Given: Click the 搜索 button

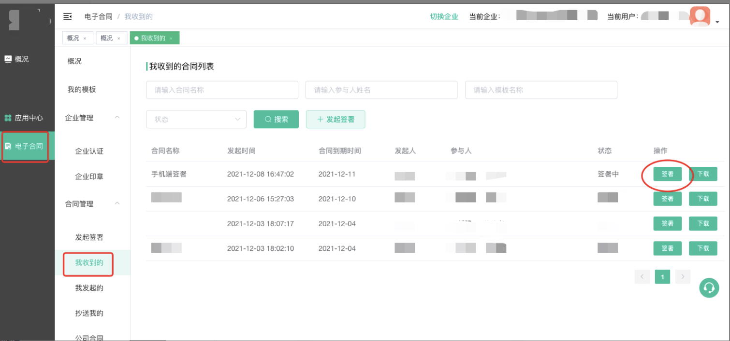Looking at the screenshot, I should pos(276,119).
